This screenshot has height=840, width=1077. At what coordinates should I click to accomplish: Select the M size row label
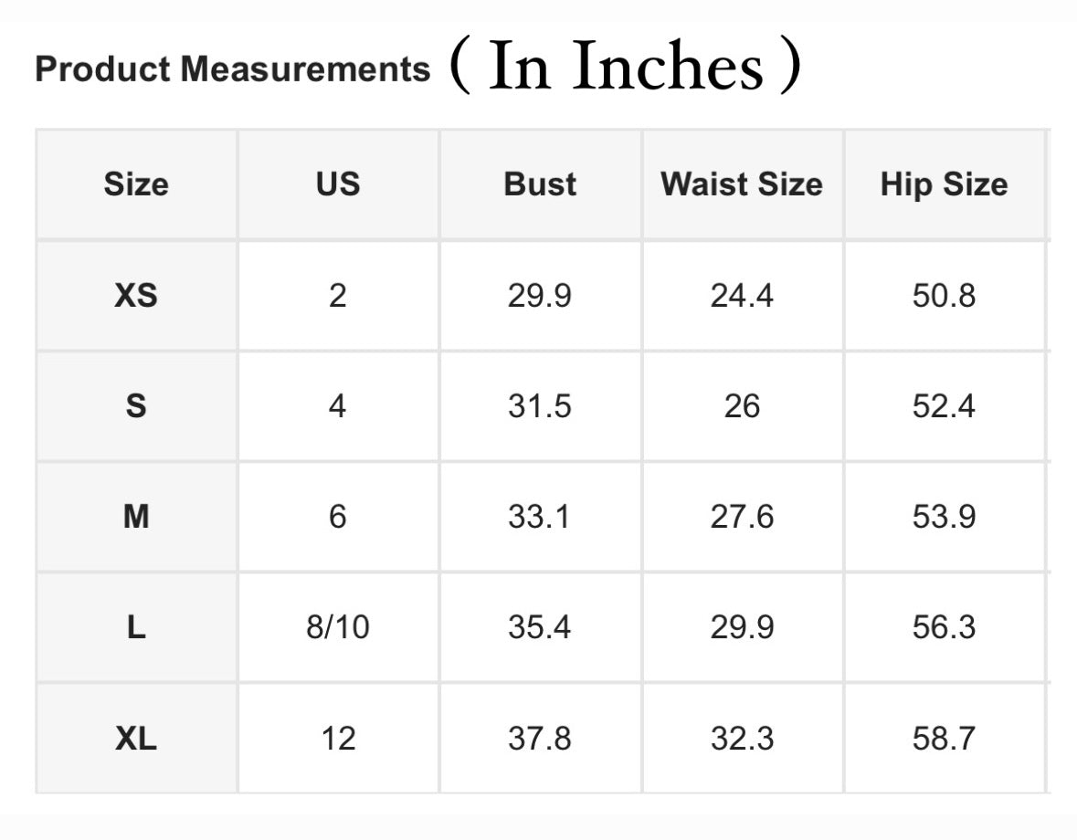(x=136, y=518)
